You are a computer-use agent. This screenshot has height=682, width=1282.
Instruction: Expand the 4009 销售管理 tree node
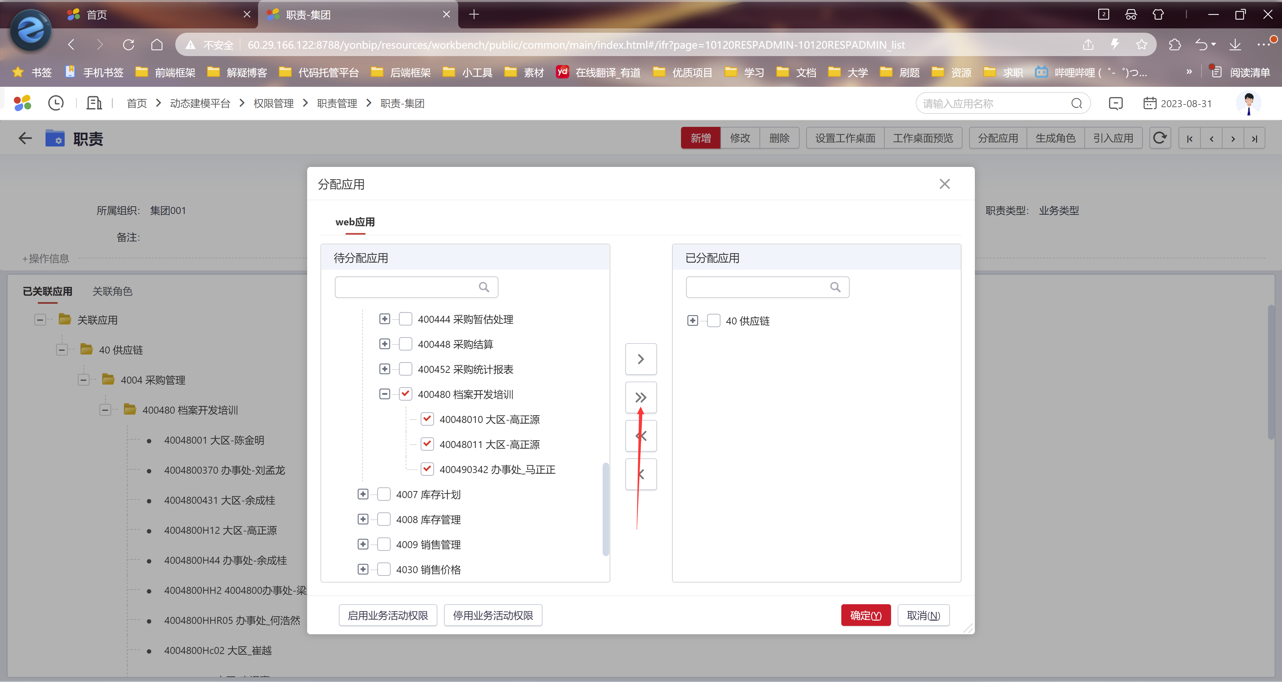tap(363, 544)
